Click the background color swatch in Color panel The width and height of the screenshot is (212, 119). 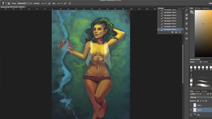193,13
